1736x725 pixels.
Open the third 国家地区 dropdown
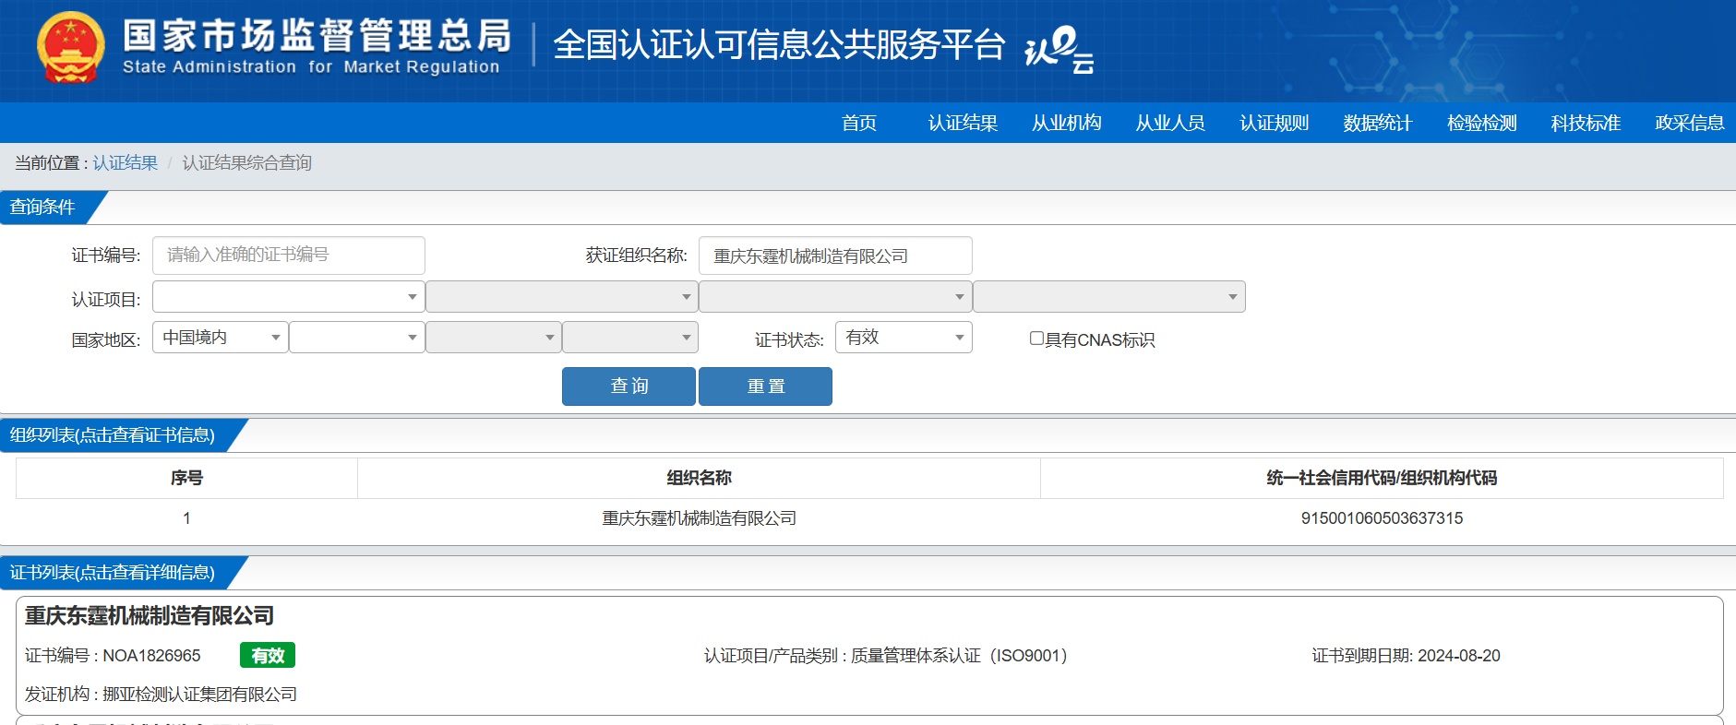coord(494,338)
